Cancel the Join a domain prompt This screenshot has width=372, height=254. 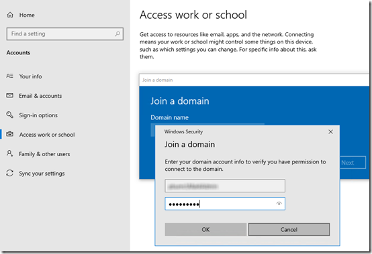289,229
